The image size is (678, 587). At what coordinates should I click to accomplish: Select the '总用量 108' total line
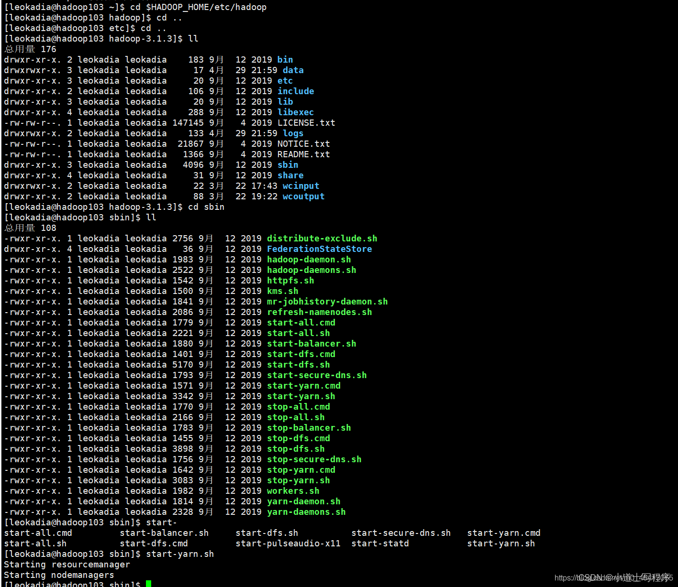pos(30,228)
